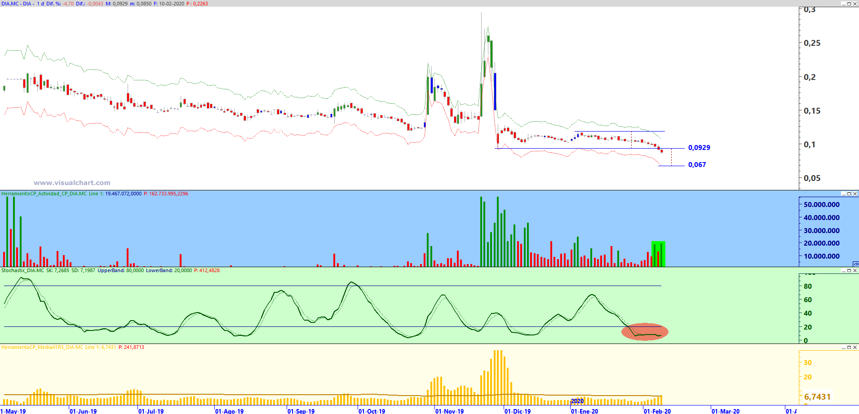This screenshot has height=414, width=859.
Task: Click the 6,7431 current ATR value label
Action: pyautogui.click(x=817, y=396)
